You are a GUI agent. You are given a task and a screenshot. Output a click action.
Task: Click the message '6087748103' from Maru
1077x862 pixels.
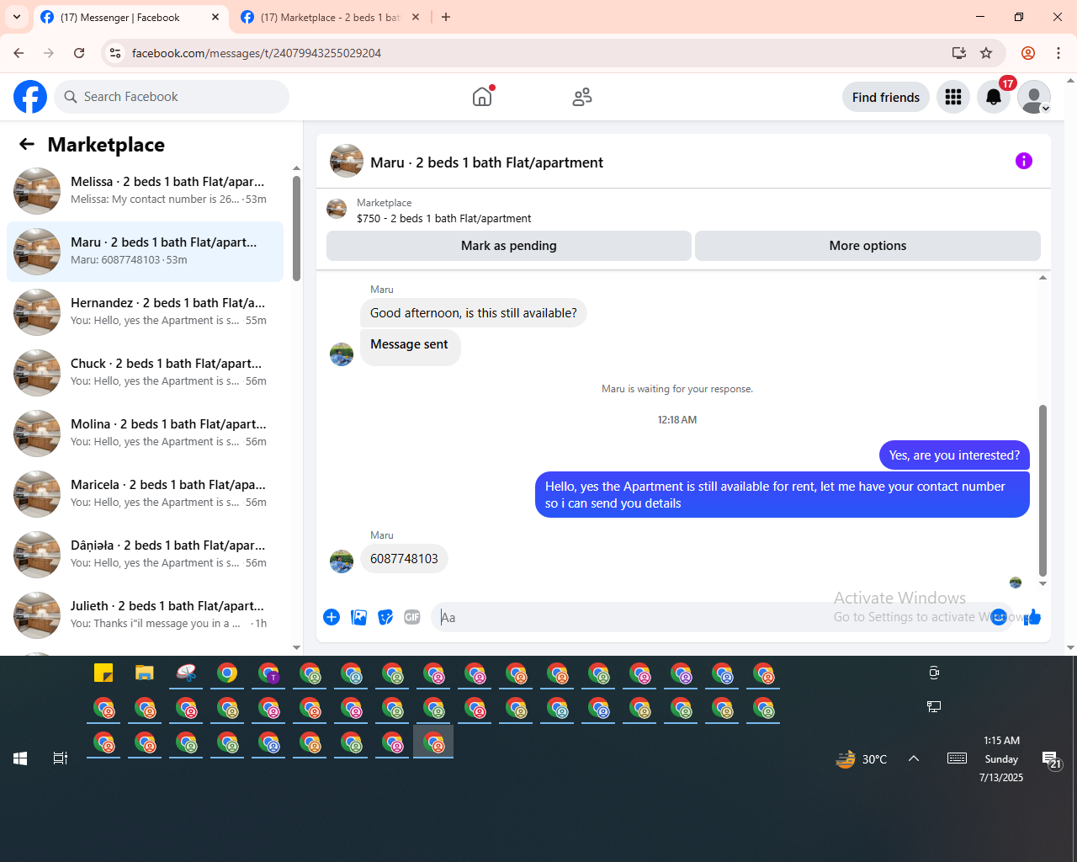404,559
